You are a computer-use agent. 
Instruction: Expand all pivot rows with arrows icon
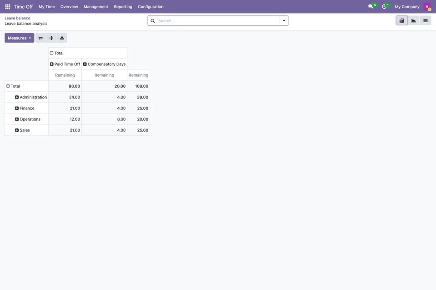click(51, 38)
